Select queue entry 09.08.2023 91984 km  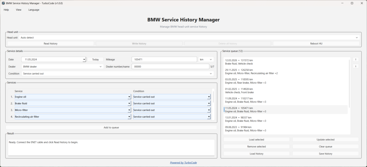point(285,129)
